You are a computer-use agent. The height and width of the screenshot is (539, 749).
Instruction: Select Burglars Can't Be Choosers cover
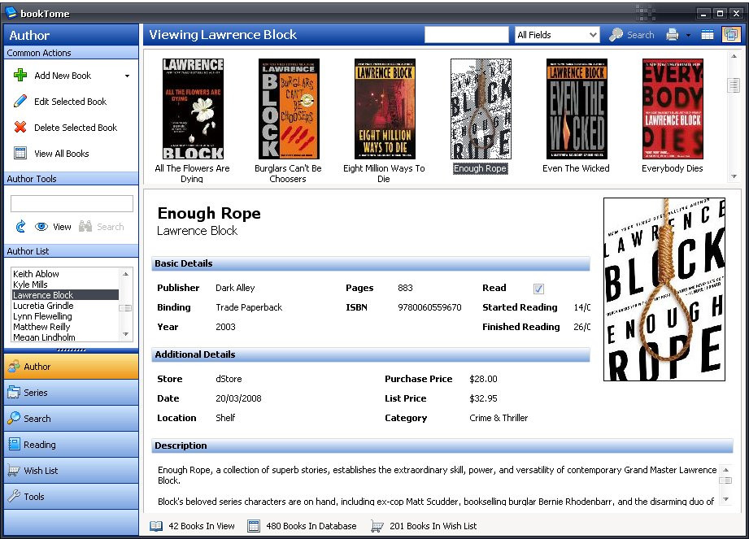point(289,109)
